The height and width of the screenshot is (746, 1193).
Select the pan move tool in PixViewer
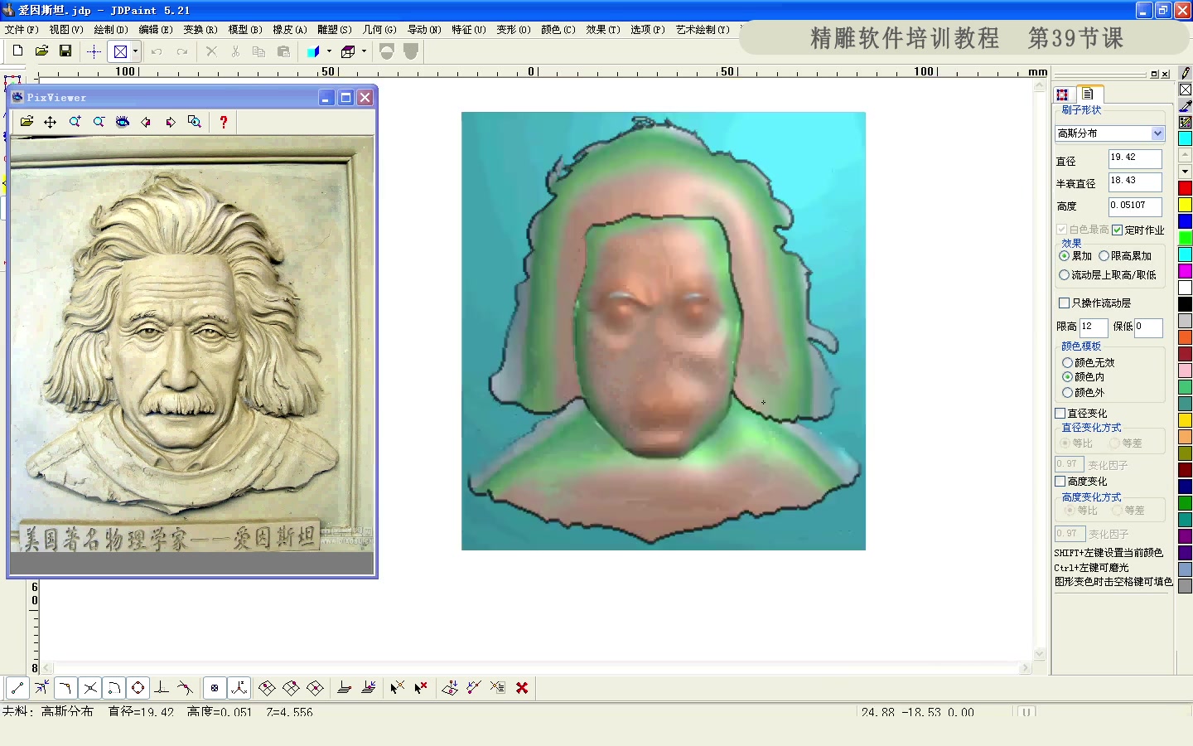51,122
